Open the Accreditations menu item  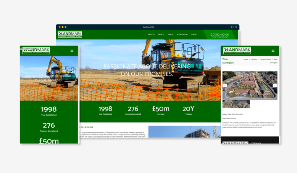coord(182,34)
